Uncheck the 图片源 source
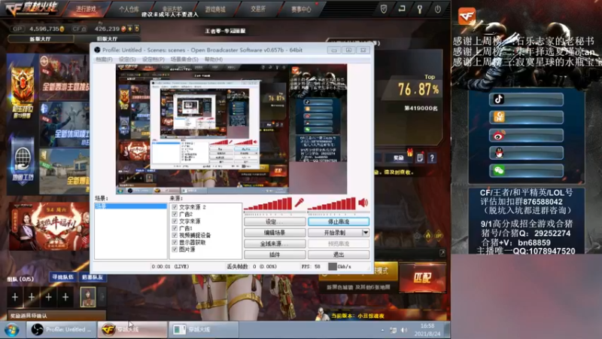 [x=175, y=249]
